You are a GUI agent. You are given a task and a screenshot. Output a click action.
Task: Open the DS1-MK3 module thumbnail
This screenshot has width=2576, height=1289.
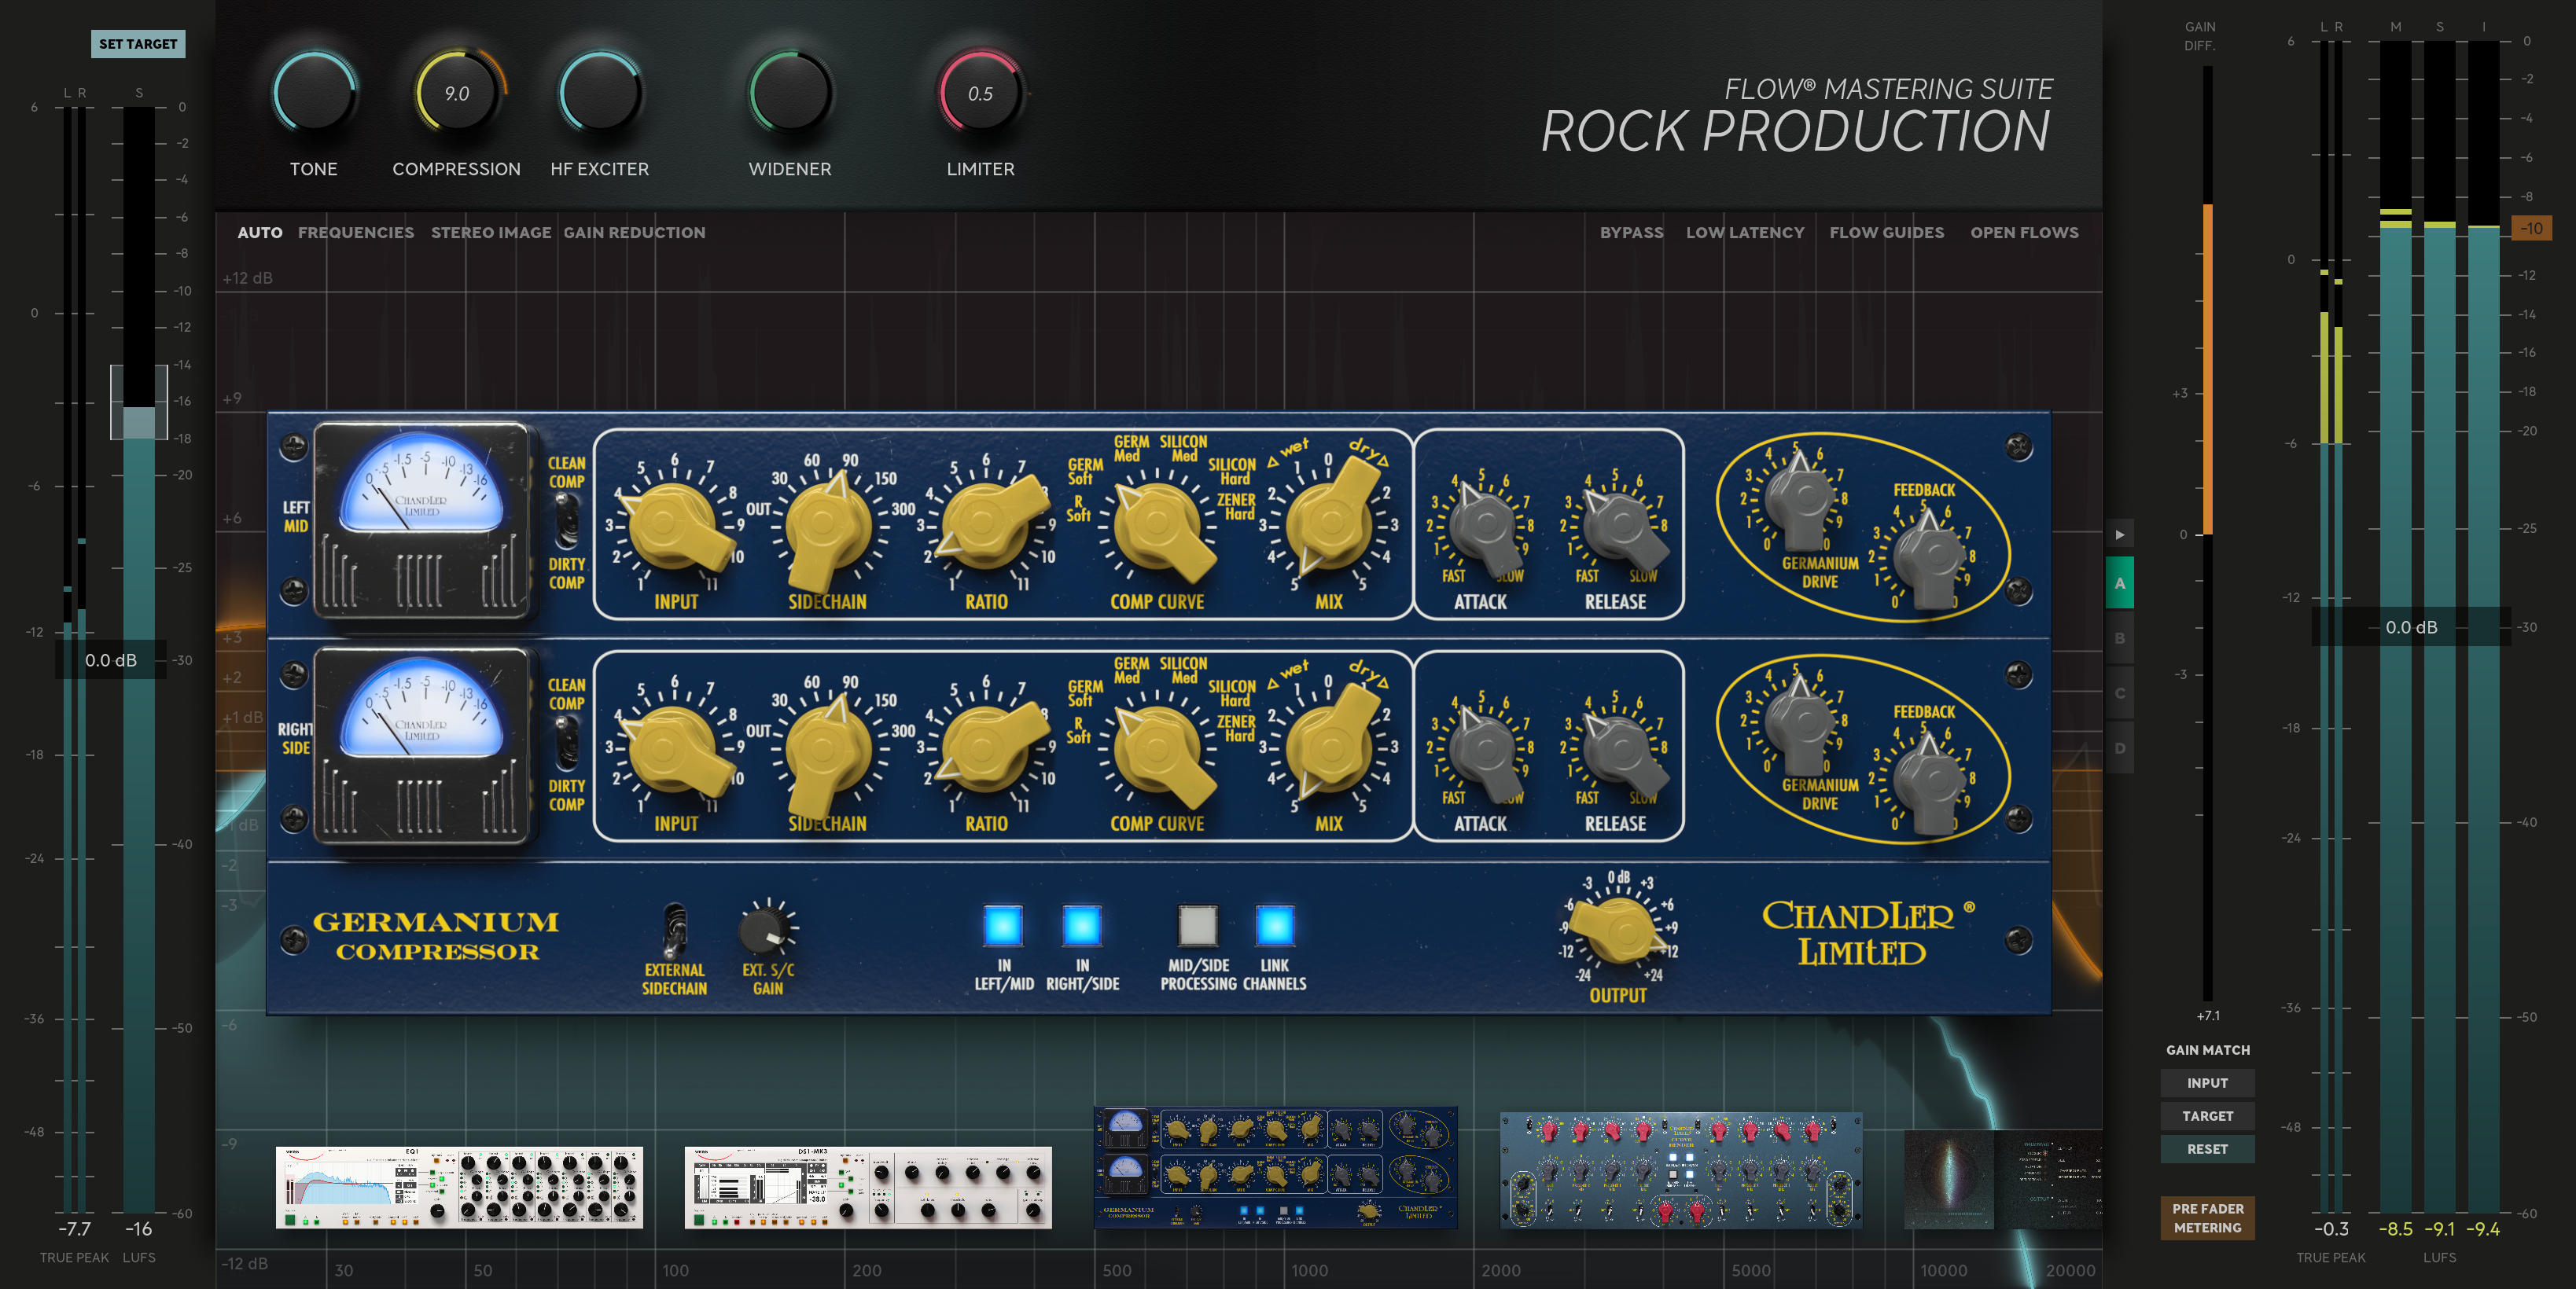868,1187
